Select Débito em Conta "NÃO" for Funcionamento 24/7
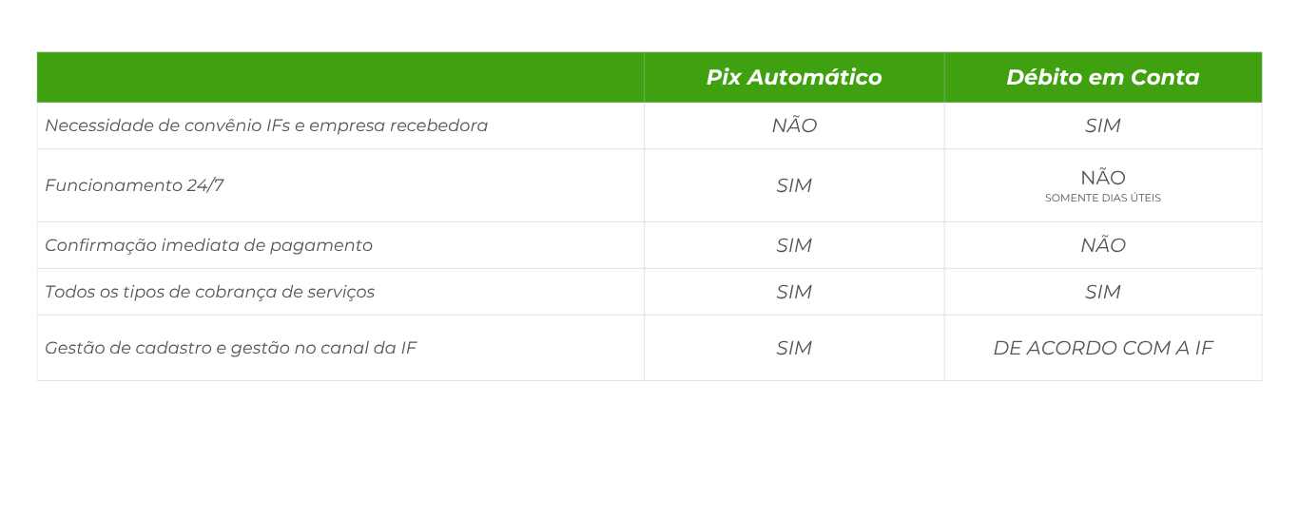This screenshot has height=518, width=1299. tap(1102, 178)
